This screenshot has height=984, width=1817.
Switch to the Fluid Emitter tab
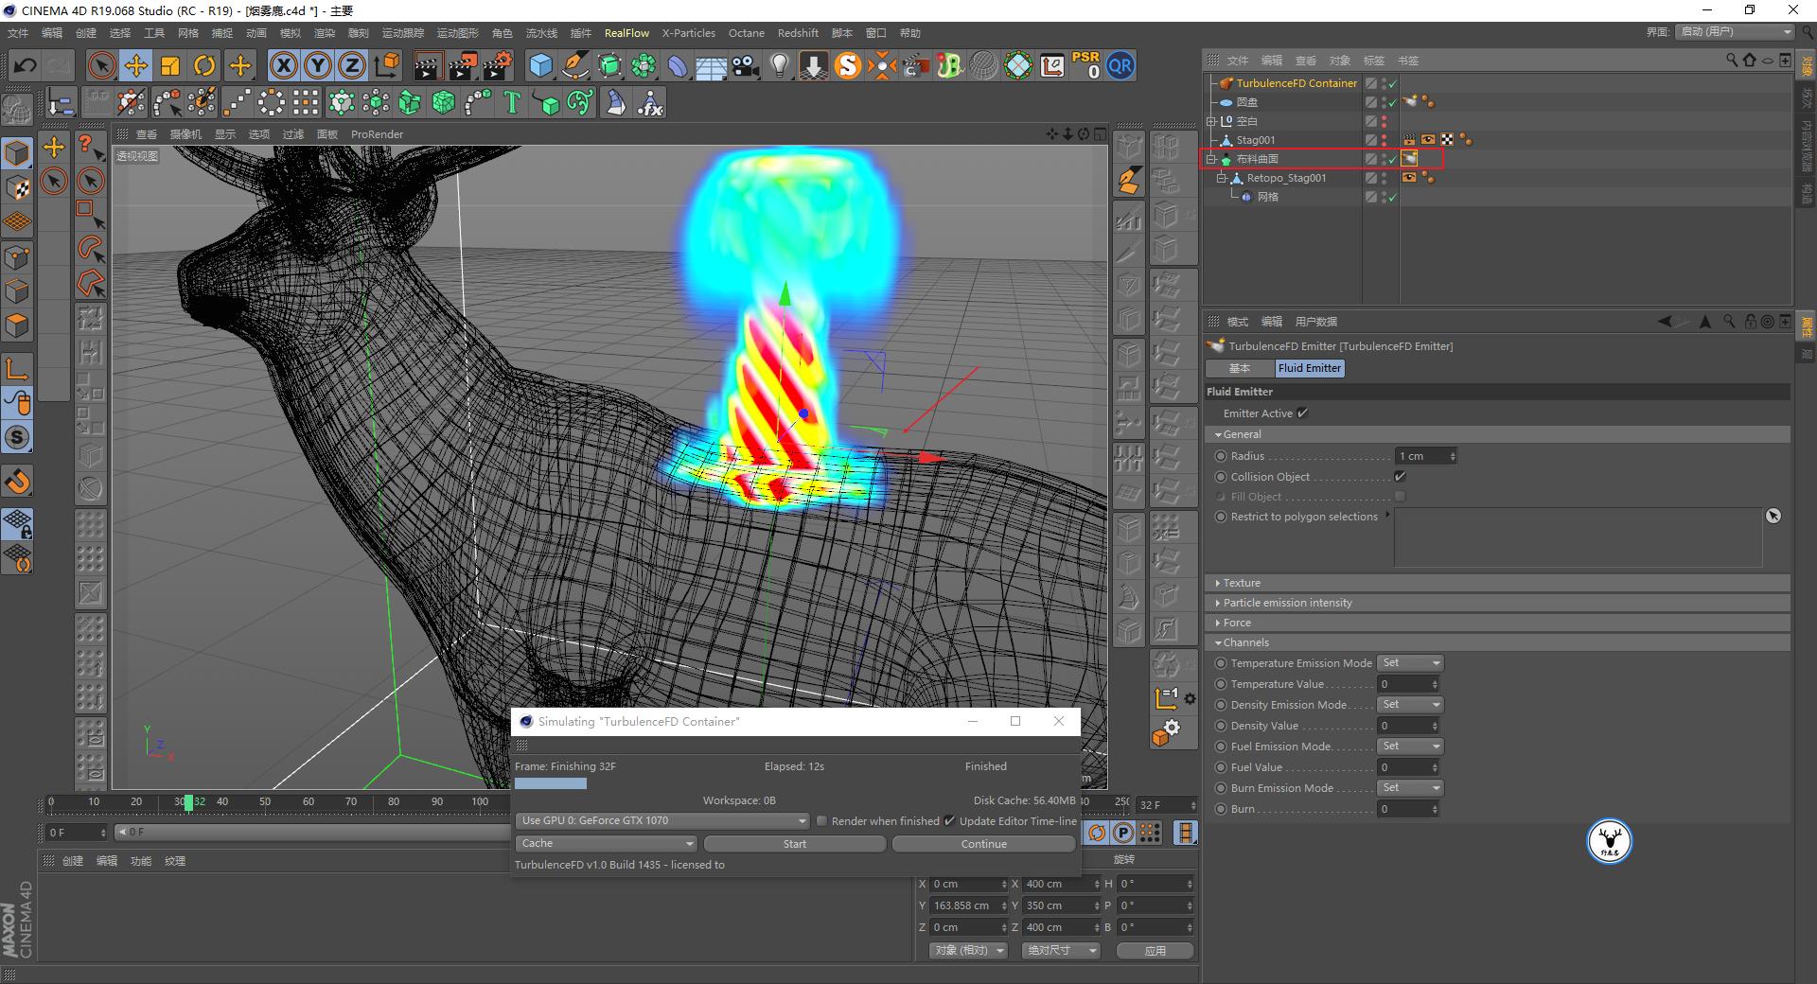coord(1310,368)
